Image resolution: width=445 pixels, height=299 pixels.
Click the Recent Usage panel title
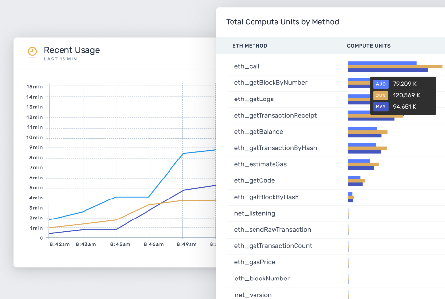(x=72, y=50)
